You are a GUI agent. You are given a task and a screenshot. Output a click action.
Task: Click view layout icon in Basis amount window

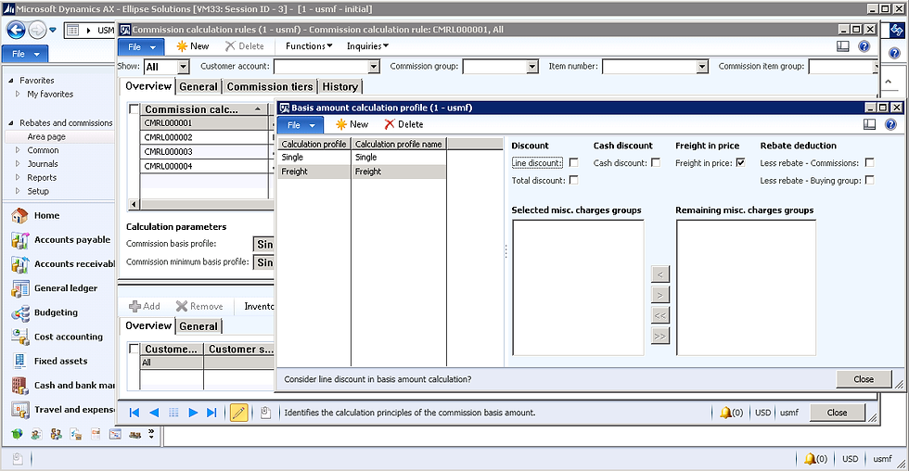click(x=869, y=124)
